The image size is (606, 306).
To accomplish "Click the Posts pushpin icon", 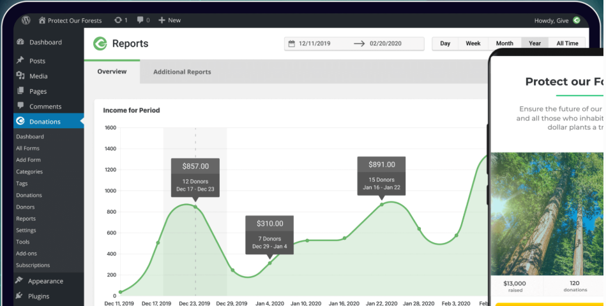I will tap(20, 60).
